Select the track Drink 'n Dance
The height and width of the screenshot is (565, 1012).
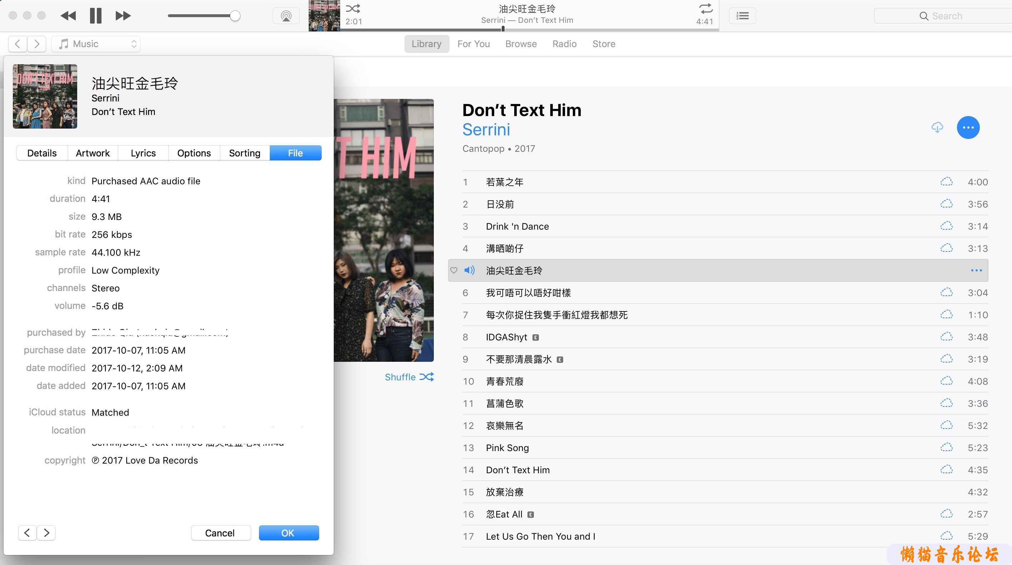(725, 226)
